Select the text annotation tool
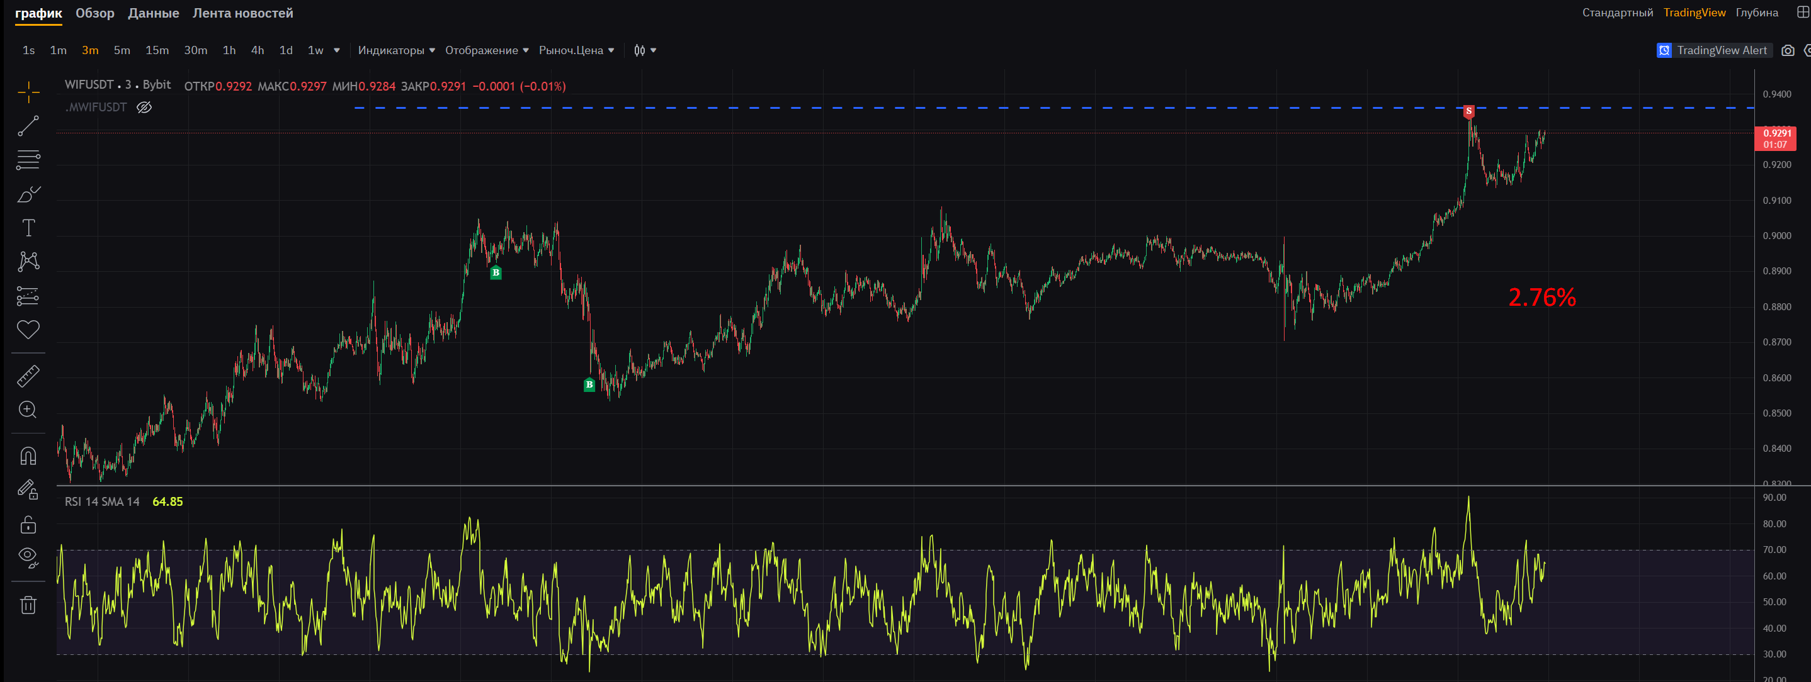The height and width of the screenshot is (682, 1811). tap(28, 228)
